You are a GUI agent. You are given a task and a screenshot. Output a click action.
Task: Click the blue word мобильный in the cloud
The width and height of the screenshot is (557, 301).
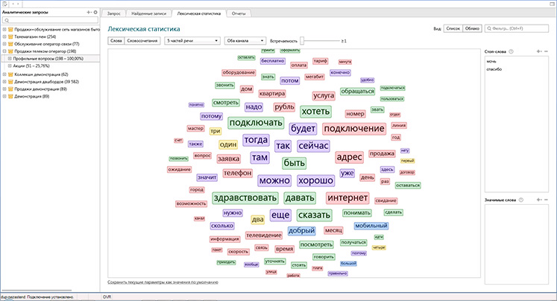371,226
